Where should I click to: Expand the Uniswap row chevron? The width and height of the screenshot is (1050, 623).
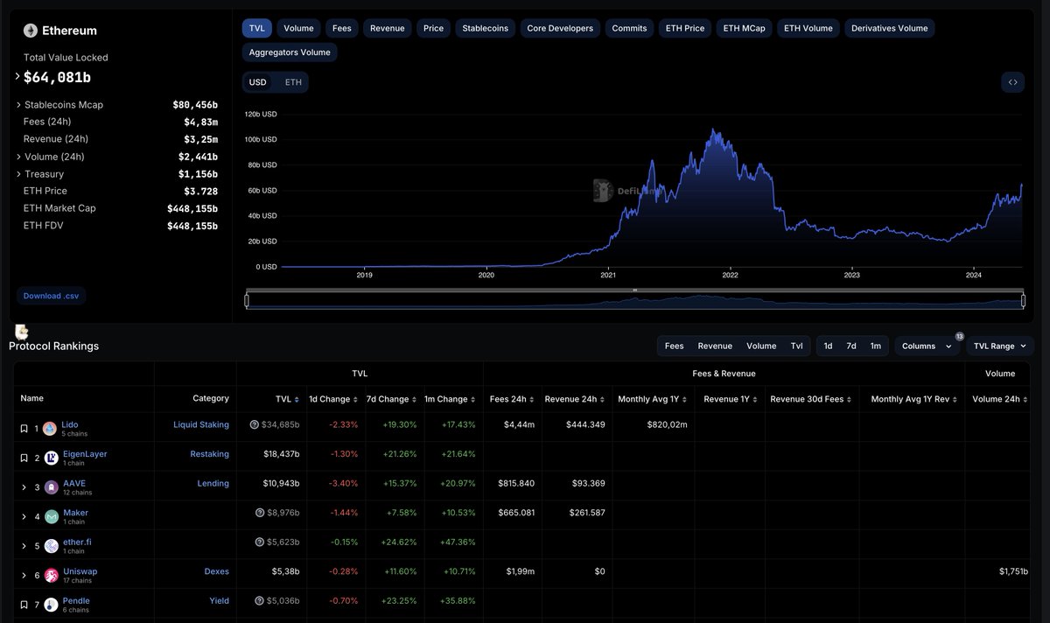pyautogui.click(x=24, y=575)
